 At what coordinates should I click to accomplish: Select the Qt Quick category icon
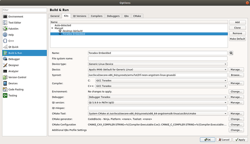pyautogui.click(x=5, y=47)
